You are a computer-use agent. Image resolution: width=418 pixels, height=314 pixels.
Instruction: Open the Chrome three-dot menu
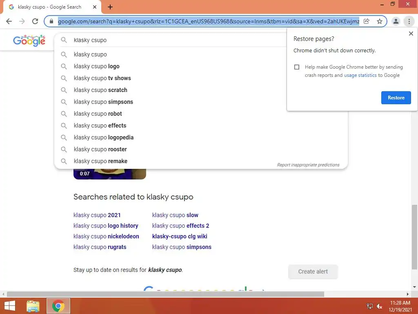(409, 21)
